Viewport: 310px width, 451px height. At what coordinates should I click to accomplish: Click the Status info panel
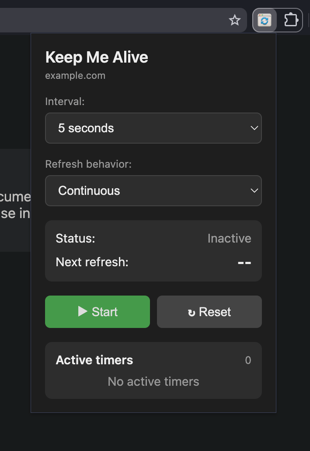click(153, 250)
